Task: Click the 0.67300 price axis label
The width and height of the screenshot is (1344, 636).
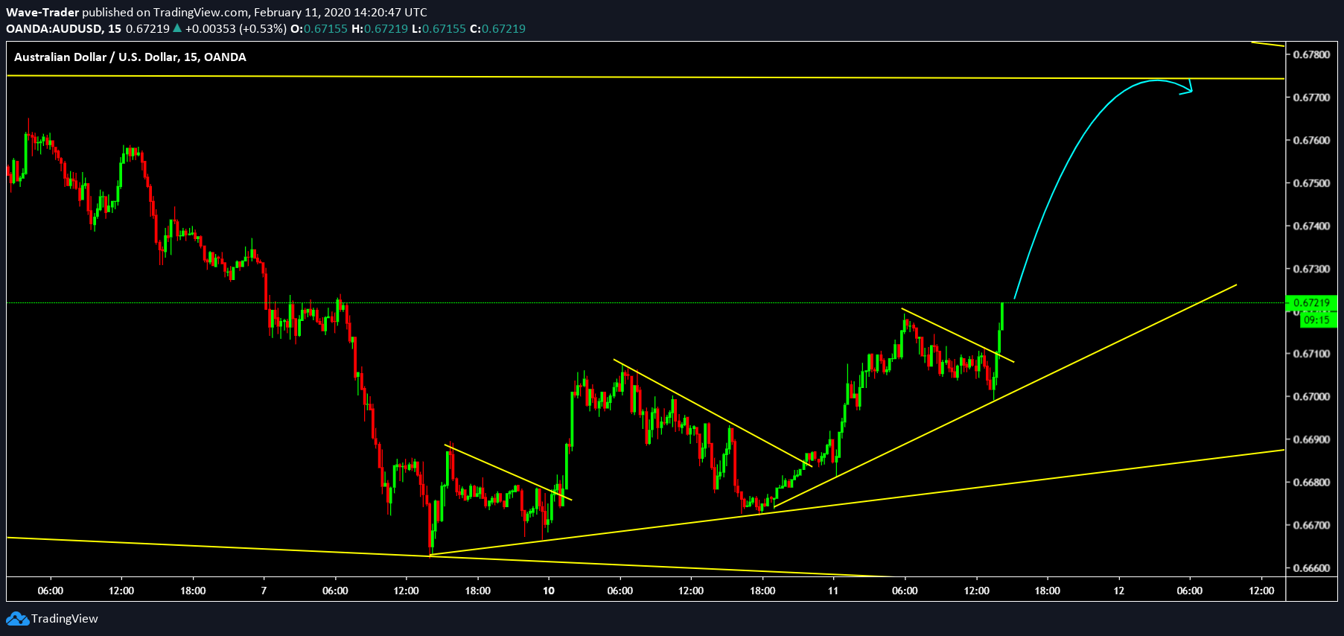Action: (1311, 269)
